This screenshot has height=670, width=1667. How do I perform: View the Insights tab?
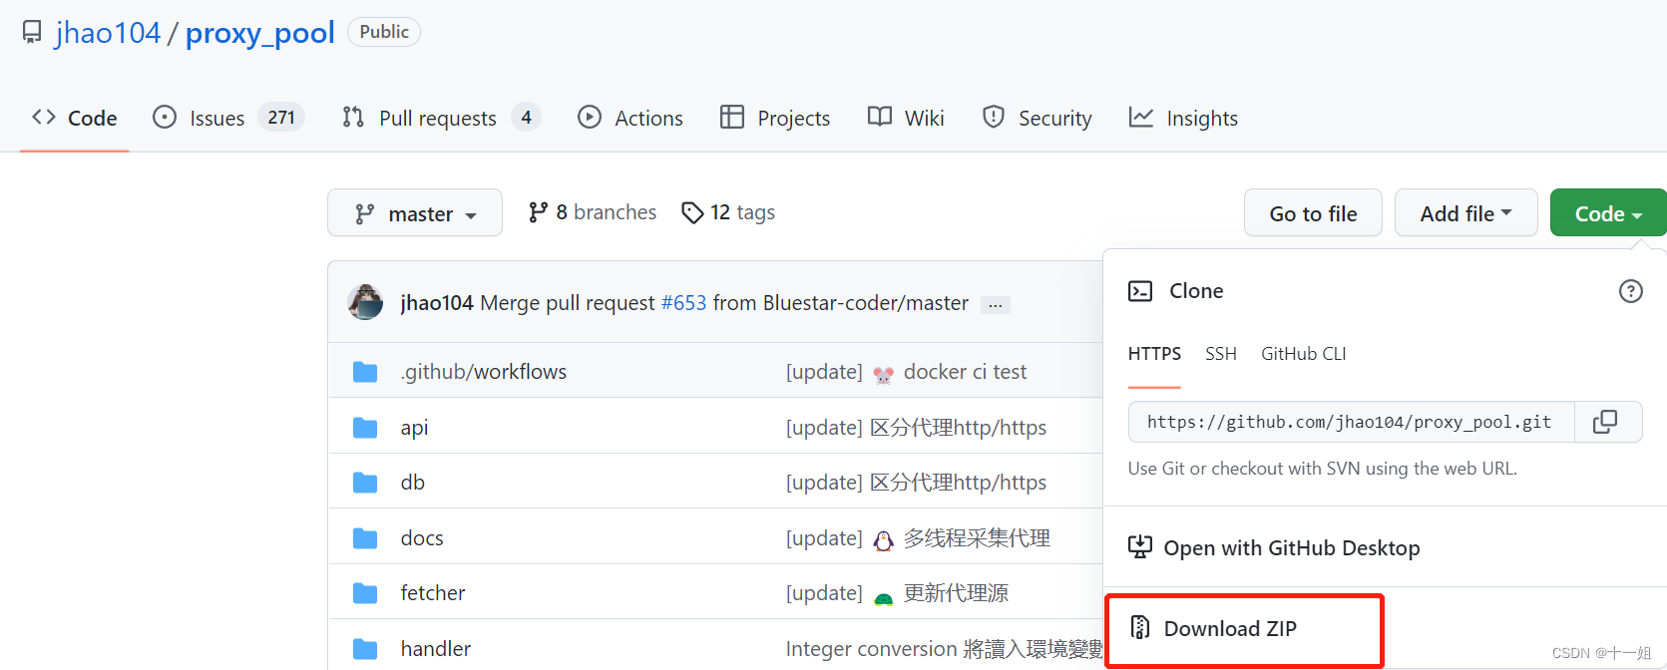click(x=1183, y=118)
